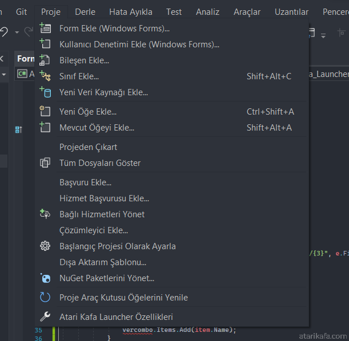Image resolution: width=349 pixels, height=341 pixels.
Task: Select Mevcut Öğeyi Ekle... entry
Action: point(171,128)
